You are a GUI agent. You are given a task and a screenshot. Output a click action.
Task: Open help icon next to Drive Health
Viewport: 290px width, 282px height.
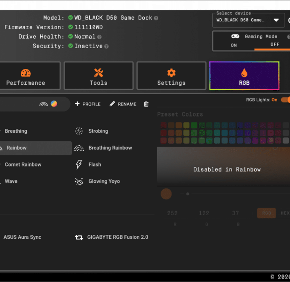click(x=99, y=37)
